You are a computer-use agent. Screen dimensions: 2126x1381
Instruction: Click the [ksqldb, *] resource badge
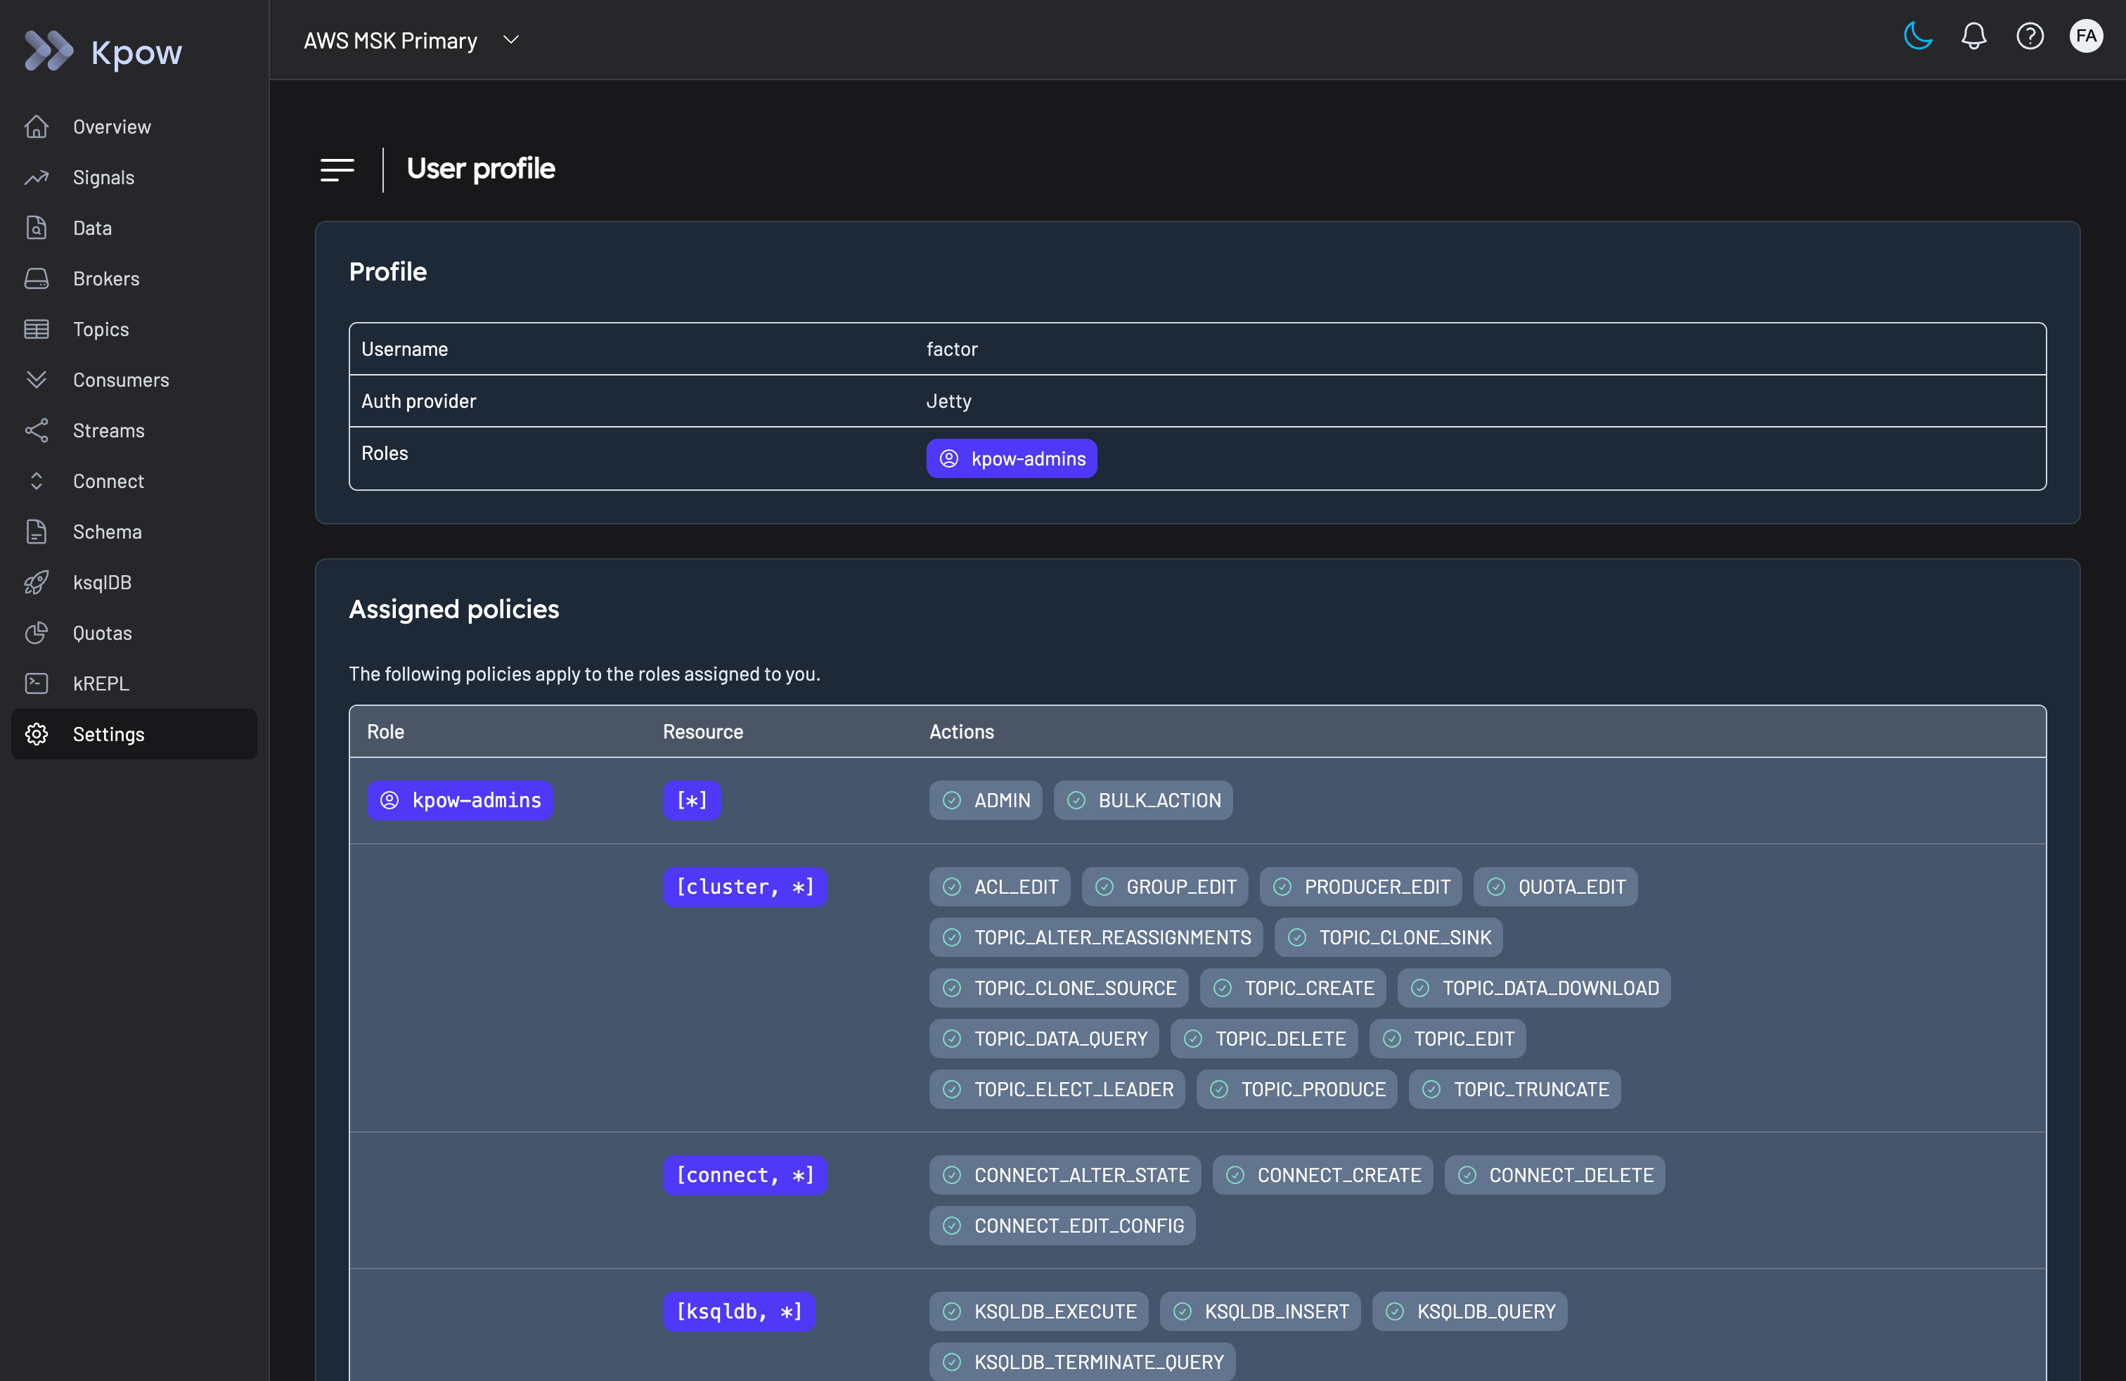(739, 1312)
